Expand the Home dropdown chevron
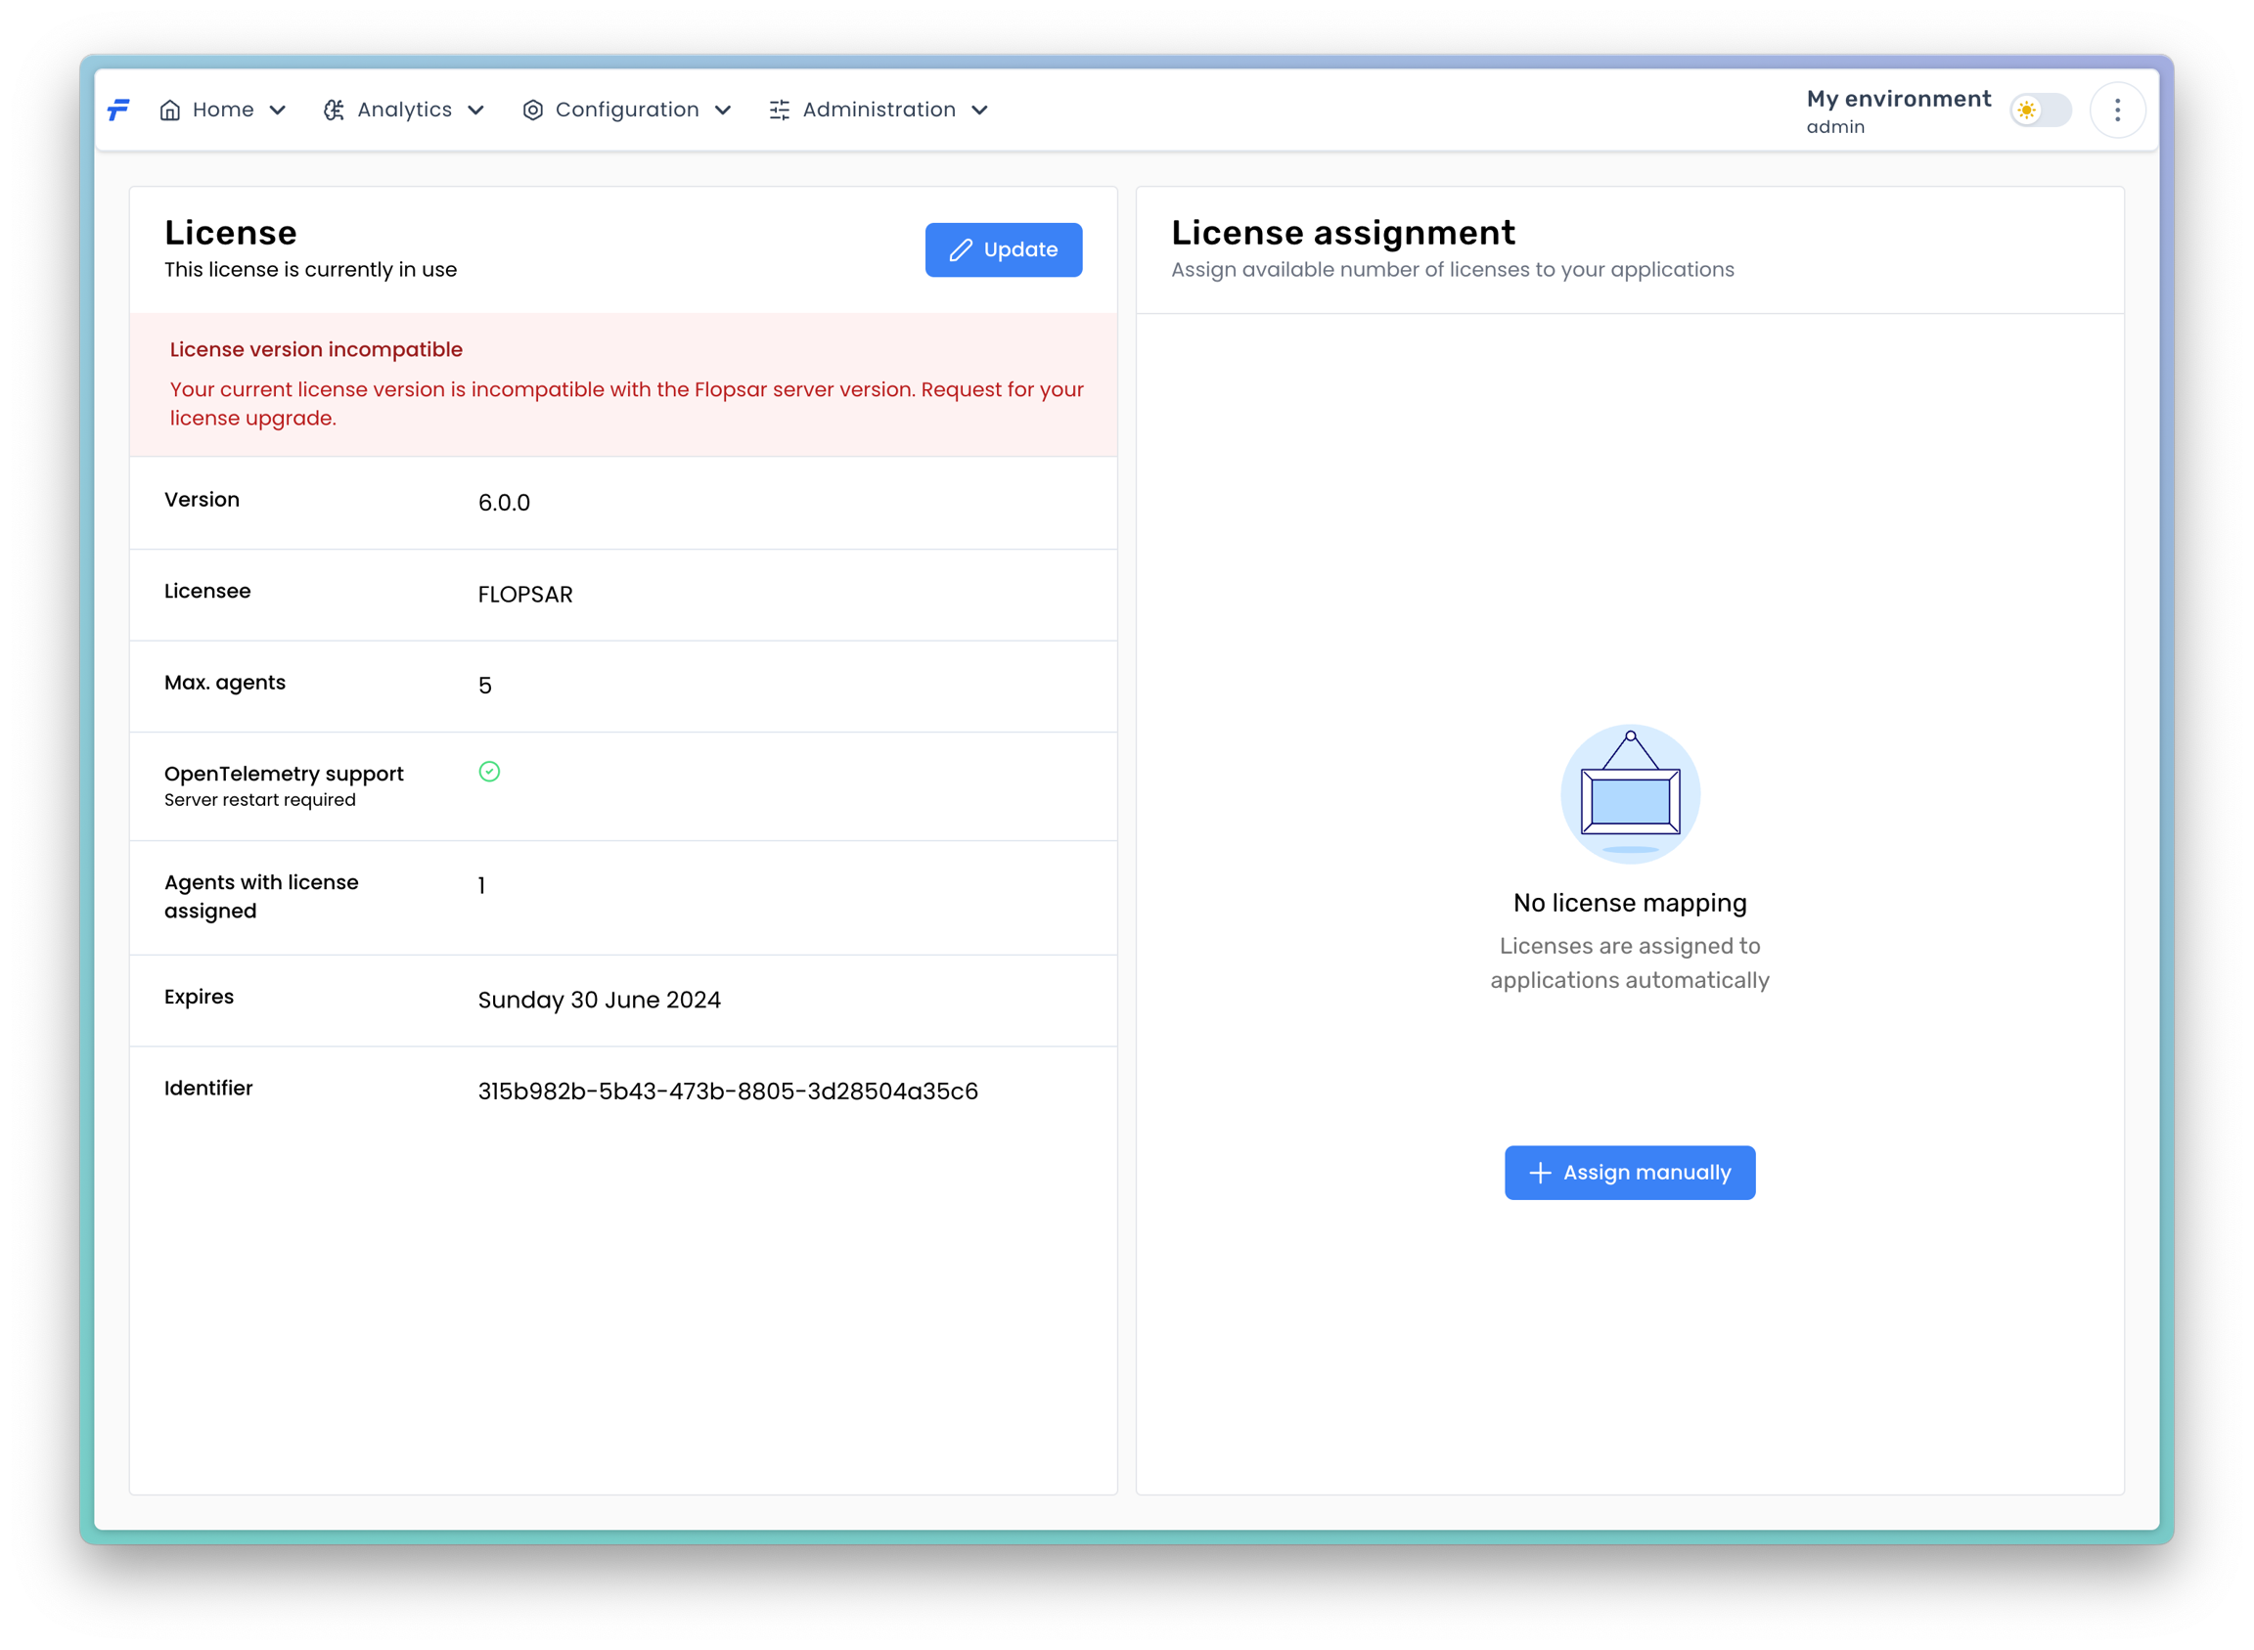The width and height of the screenshot is (2254, 1650). (x=278, y=110)
